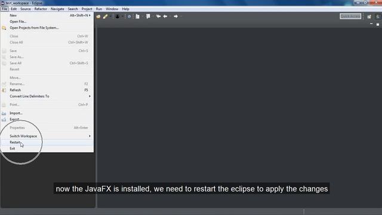The height and width of the screenshot is (215, 382).
Task: Click the File menu in the menu bar
Action: 4,9
